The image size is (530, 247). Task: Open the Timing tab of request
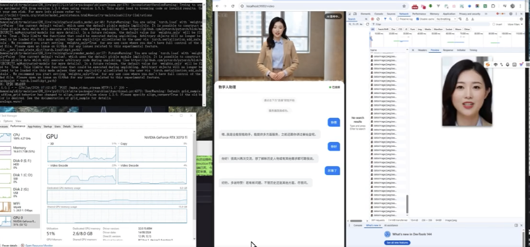(x=473, y=50)
